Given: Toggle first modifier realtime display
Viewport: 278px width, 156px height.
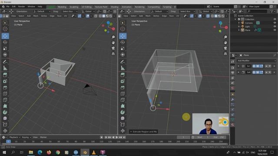Looking at the screenshot, I should click(x=258, y=66).
